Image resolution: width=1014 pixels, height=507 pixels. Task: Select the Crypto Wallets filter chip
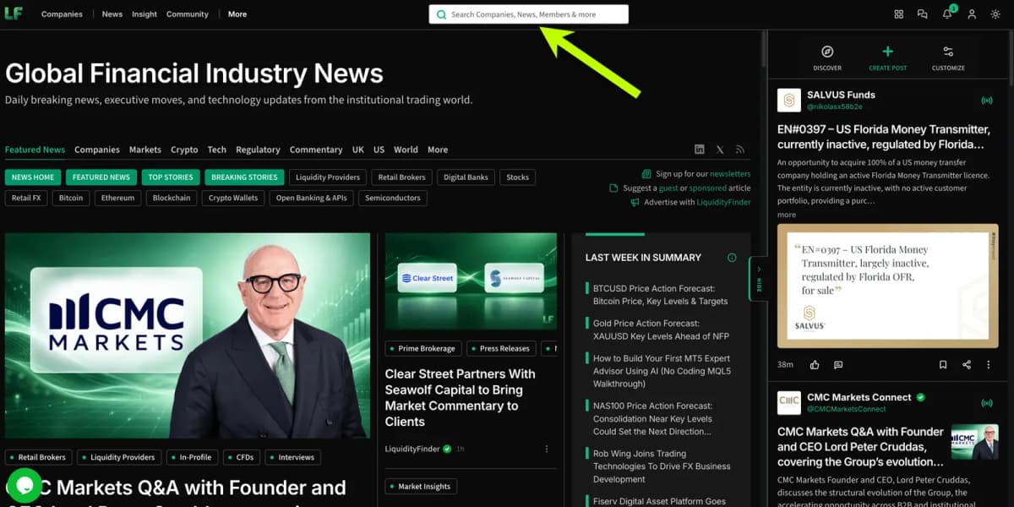coord(233,199)
